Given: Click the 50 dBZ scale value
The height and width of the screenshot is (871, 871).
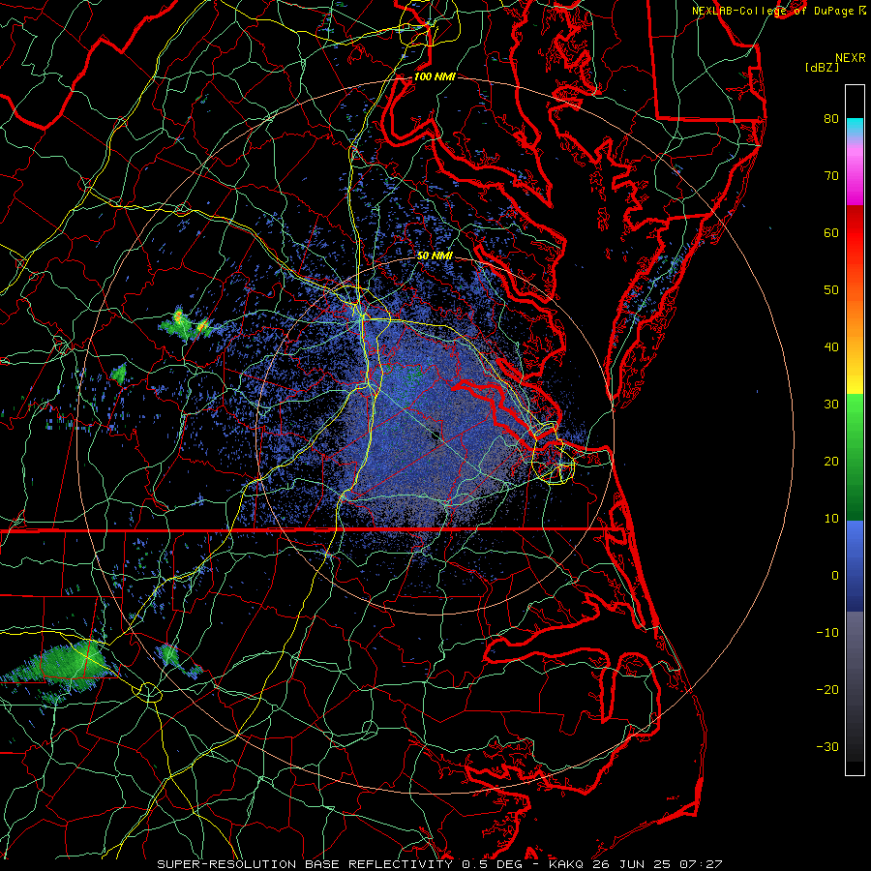Looking at the screenshot, I should (831, 290).
